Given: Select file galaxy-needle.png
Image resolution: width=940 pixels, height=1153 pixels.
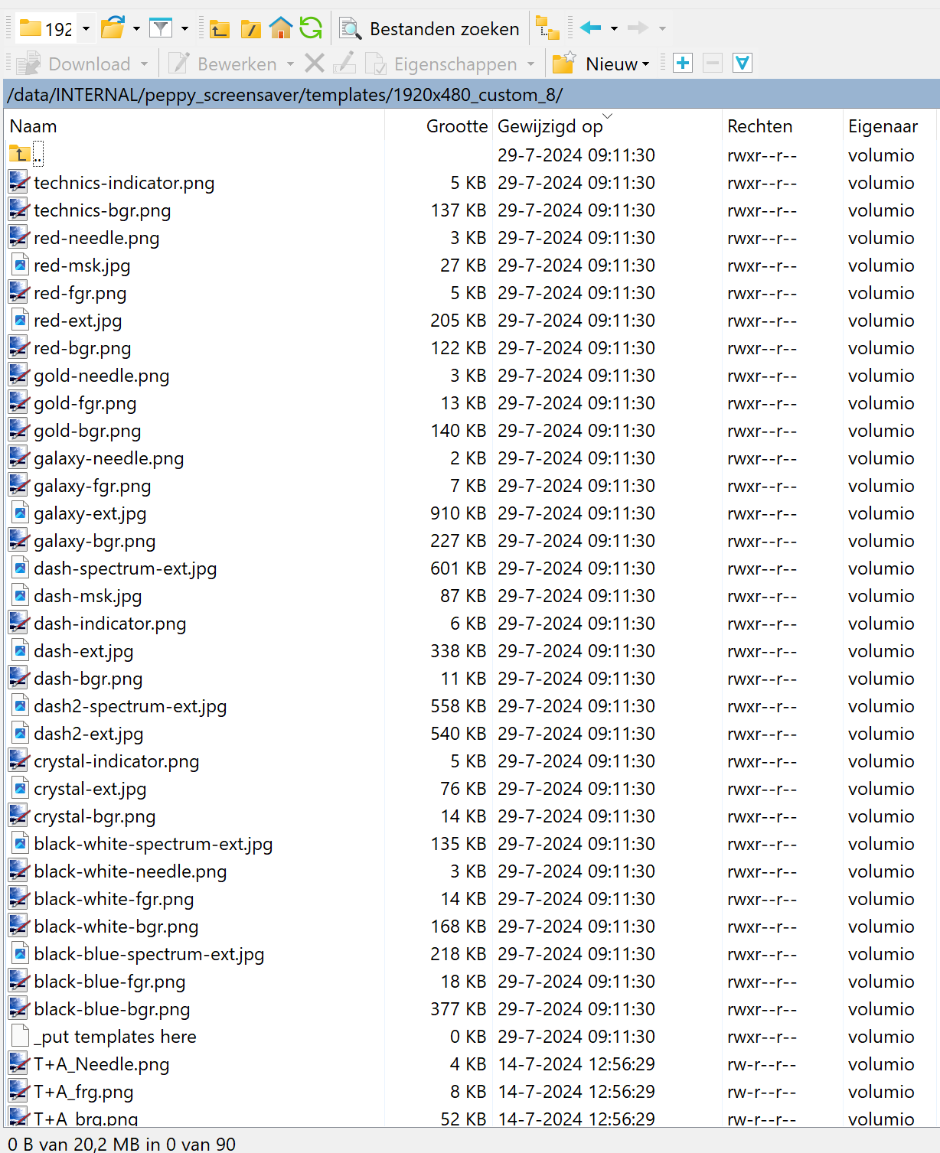Looking at the screenshot, I should pos(109,458).
